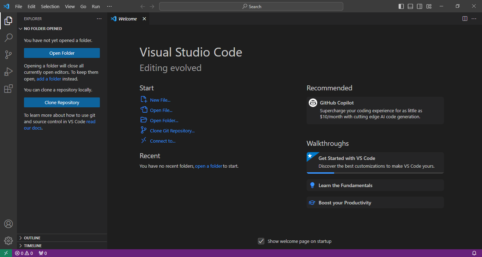Click the lightbulb icon for Learn the Fundamentals
This screenshot has height=257, width=482.
tap(312, 185)
